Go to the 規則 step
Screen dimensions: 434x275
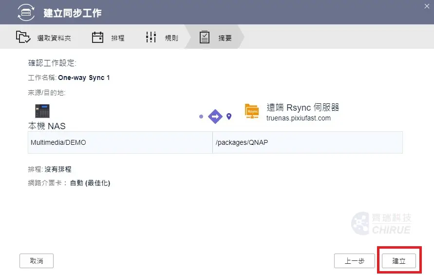pos(162,37)
